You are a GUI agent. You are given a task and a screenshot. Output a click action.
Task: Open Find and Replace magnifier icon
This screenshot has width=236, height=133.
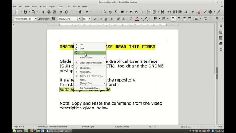[x=105, y=12]
